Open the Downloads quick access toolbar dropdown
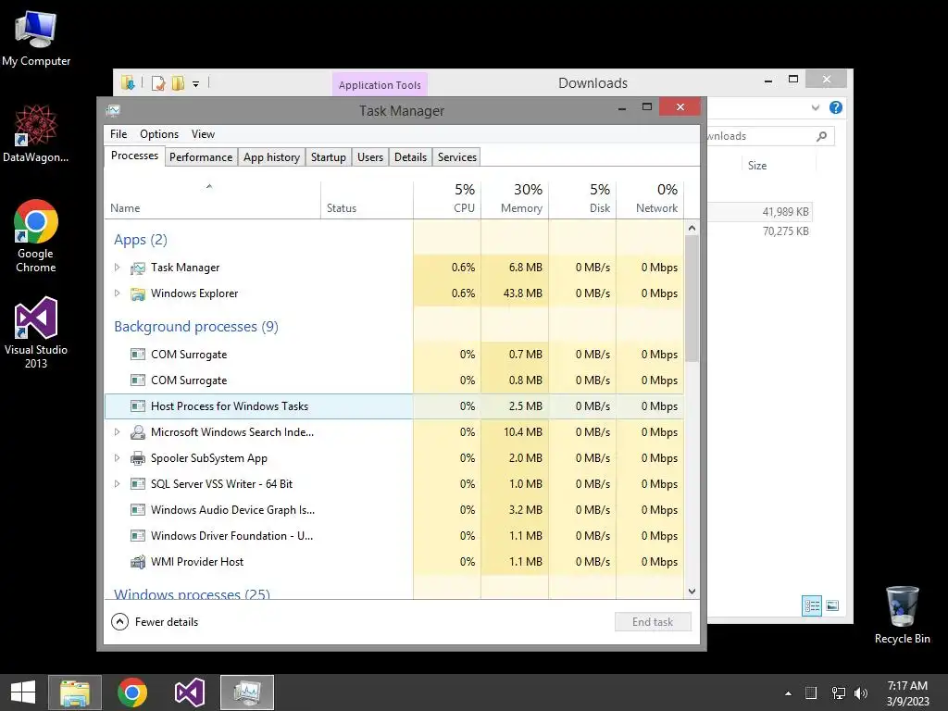The height and width of the screenshot is (711, 948). tap(196, 84)
